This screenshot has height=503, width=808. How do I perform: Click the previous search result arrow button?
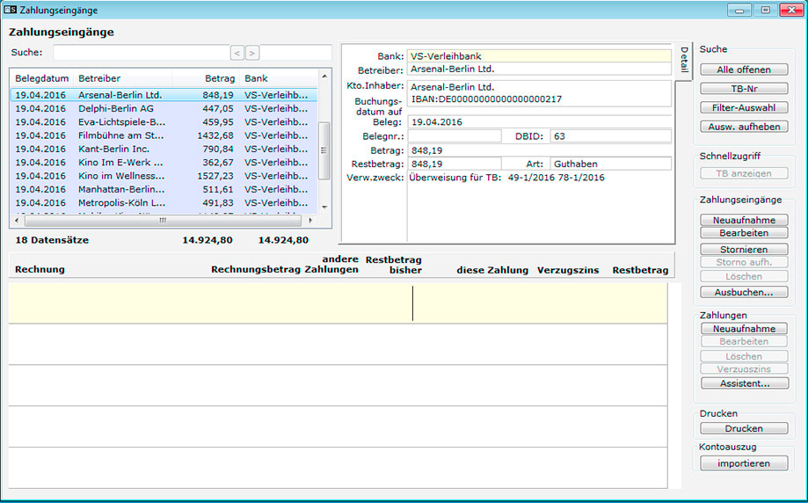(x=237, y=53)
